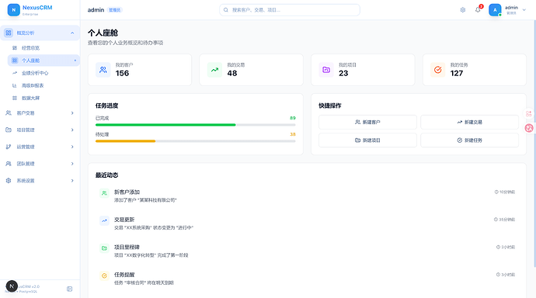This screenshot has height=298, width=536.
Task: Click the 项目里程碑 activity icon
Action: coord(104,248)
